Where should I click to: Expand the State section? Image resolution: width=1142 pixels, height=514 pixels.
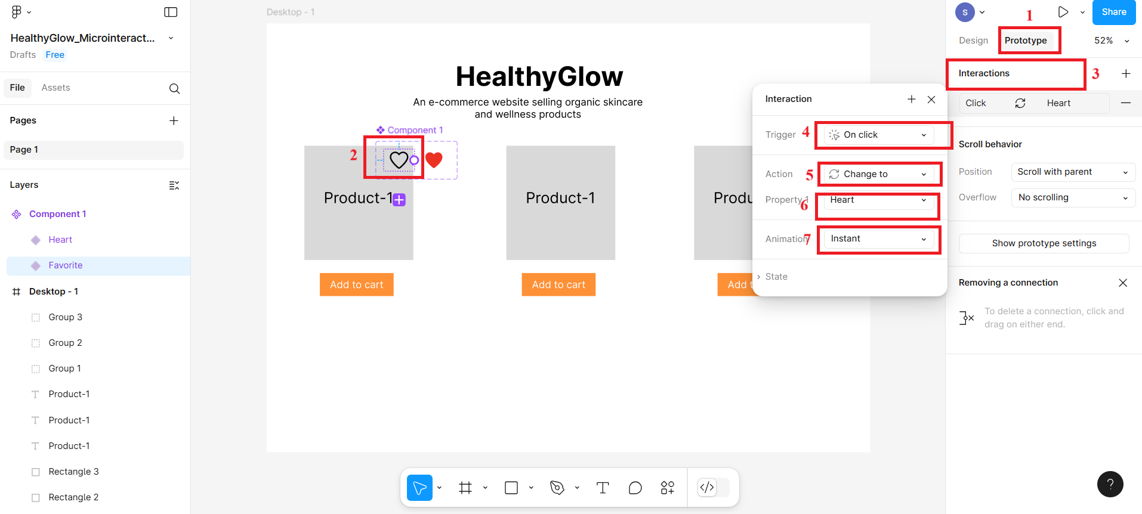pyautogui.click(x=776, y=277)
